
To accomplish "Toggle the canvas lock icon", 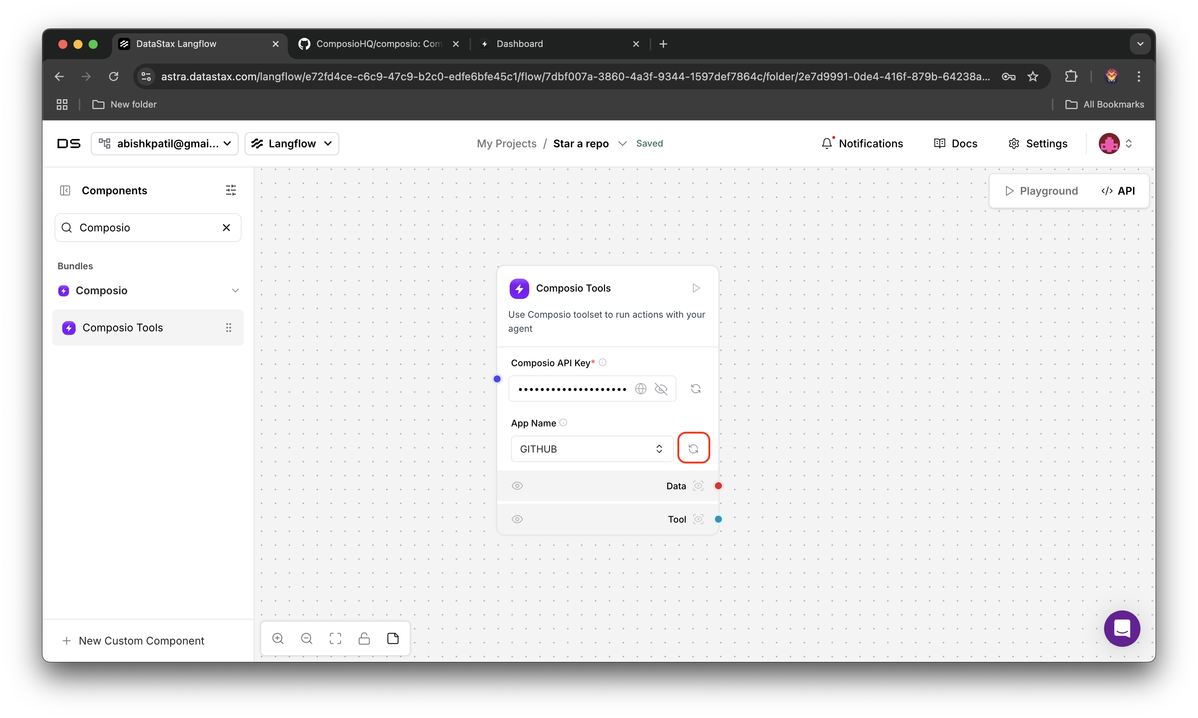I will (364, 638).
